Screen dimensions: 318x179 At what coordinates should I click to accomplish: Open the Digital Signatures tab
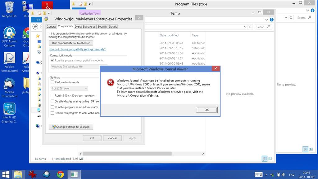(x=85, y=27)
